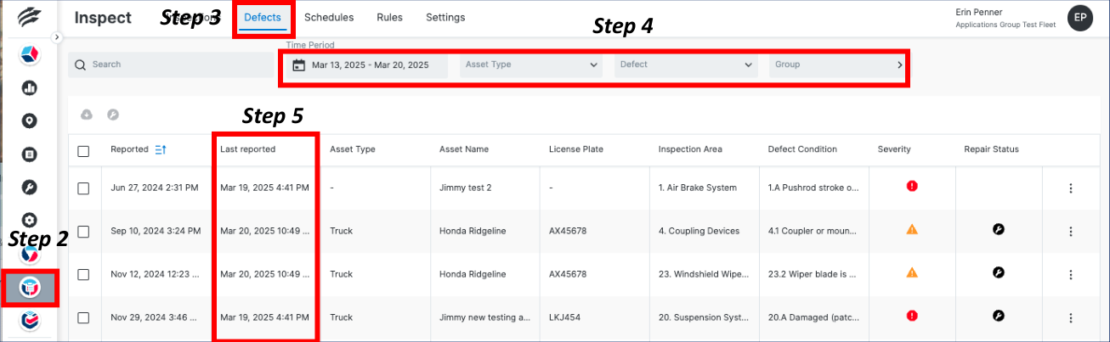This screenshot has height=342, width=1110.
Task: Click the grey plus circle icon above the table
Action: pyautogui.click(x=86, y=115)
